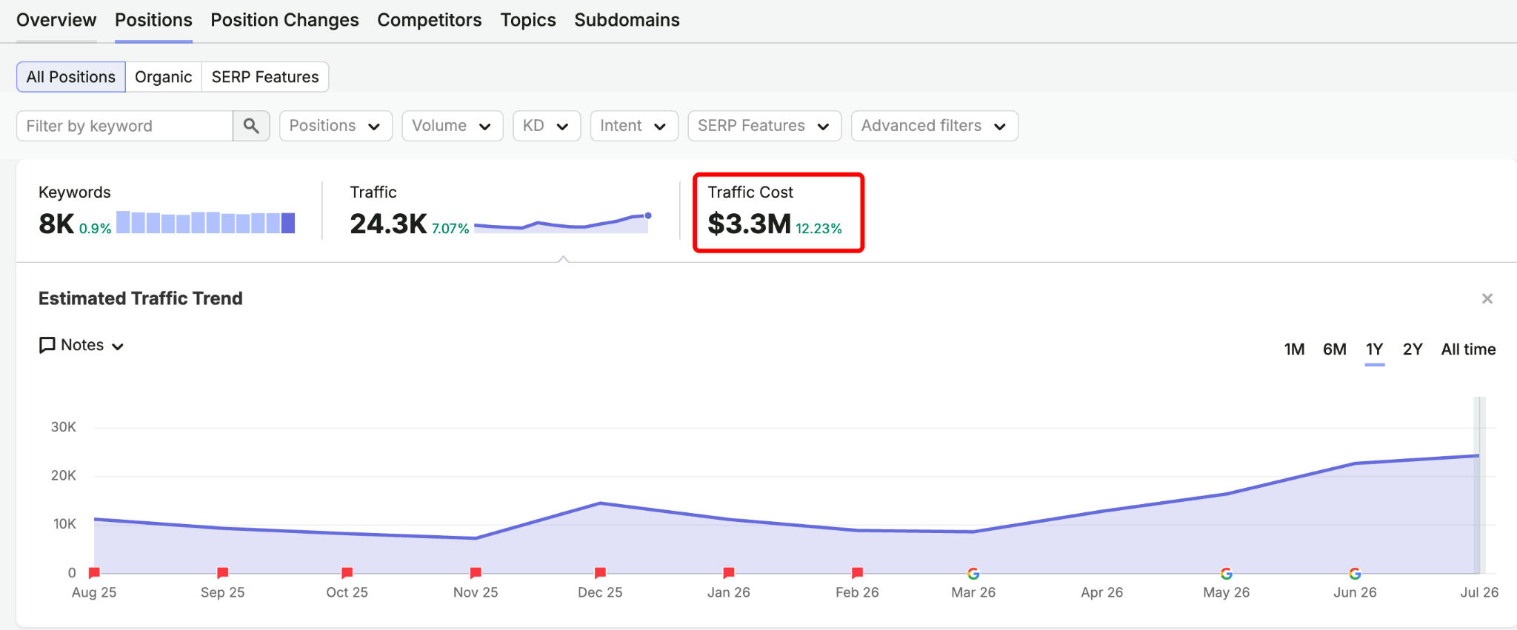1517x630 pixels.
Task: Click the red flag marker at Aug 25
Action: coord(94,572)
